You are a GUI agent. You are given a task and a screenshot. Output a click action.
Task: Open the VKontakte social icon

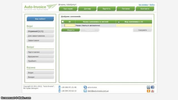(148, 87)
